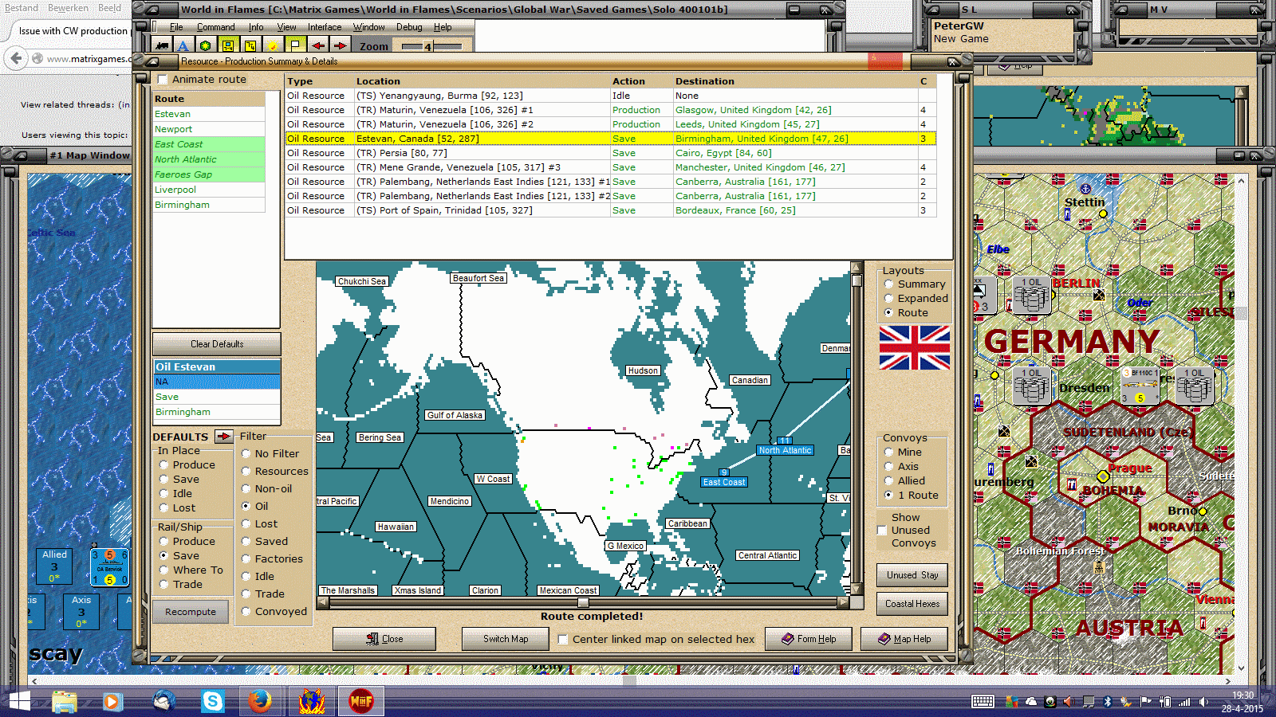The image size is (1276, 717).
Task: Click the red left arrow toolbar icon
Action: [x=317, y=45]
